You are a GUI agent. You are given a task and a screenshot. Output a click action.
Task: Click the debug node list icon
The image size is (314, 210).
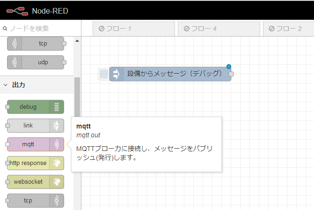coord(57,107)
